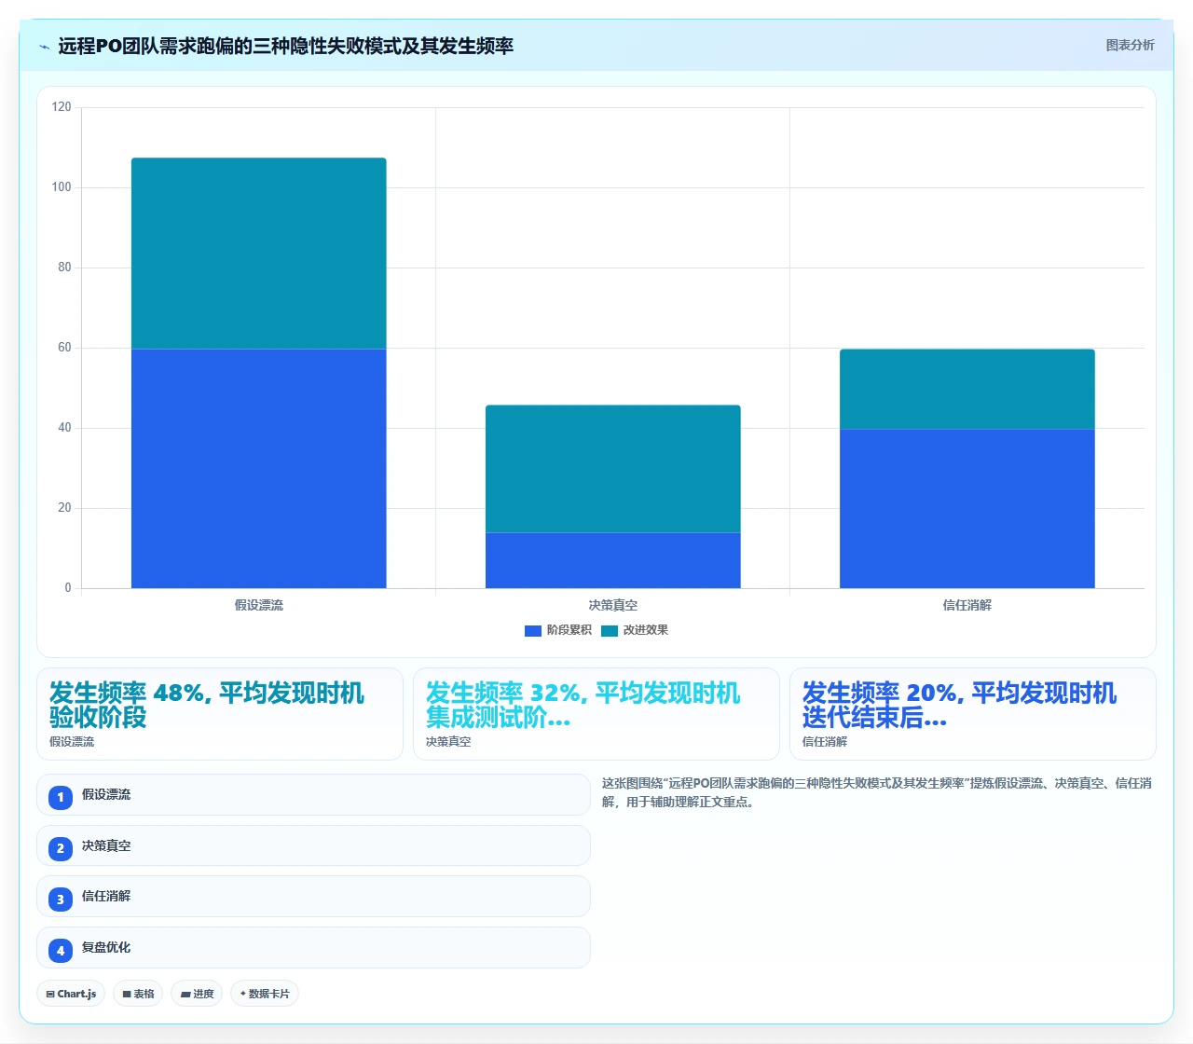
Task: Click the number 2 badge icon
Action: click(x=61, y=848)
